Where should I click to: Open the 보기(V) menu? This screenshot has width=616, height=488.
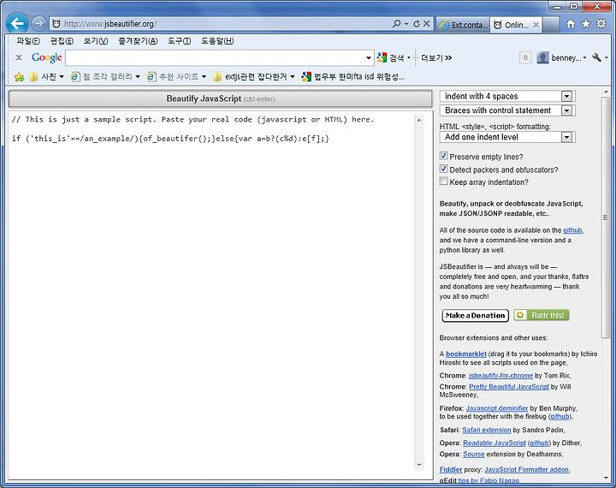point(96,41)
